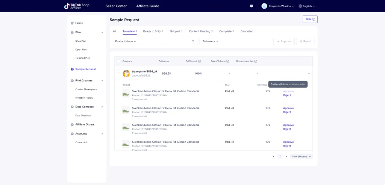Open the View 50 items dropdown
The image size is (385, 185).
(301, 156)
